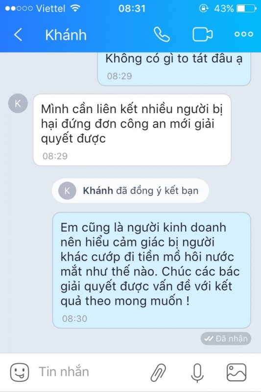Open the three-dot more options menu
Image resolution: width=261 pixels, height=392 pixels.
pos(244,34)
